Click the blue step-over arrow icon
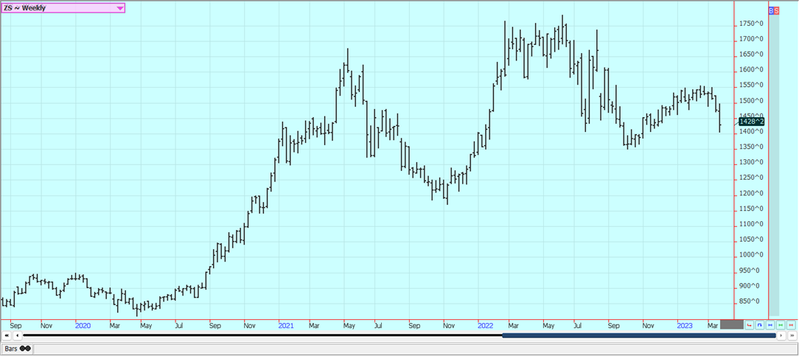This screenshot has width=799, height=356. (760, 325)
